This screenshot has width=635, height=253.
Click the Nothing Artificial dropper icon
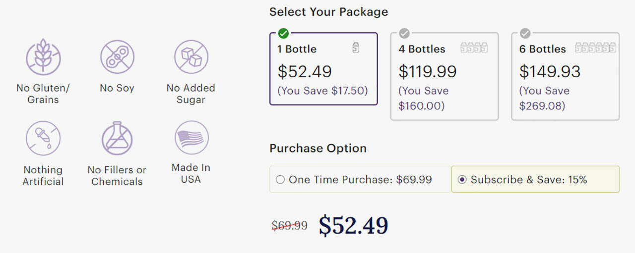click(x=43, y=139)
